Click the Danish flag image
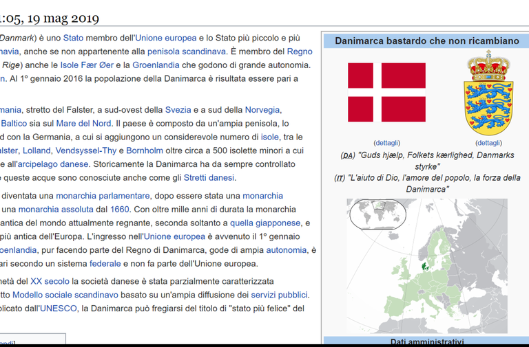 (386, 93)
